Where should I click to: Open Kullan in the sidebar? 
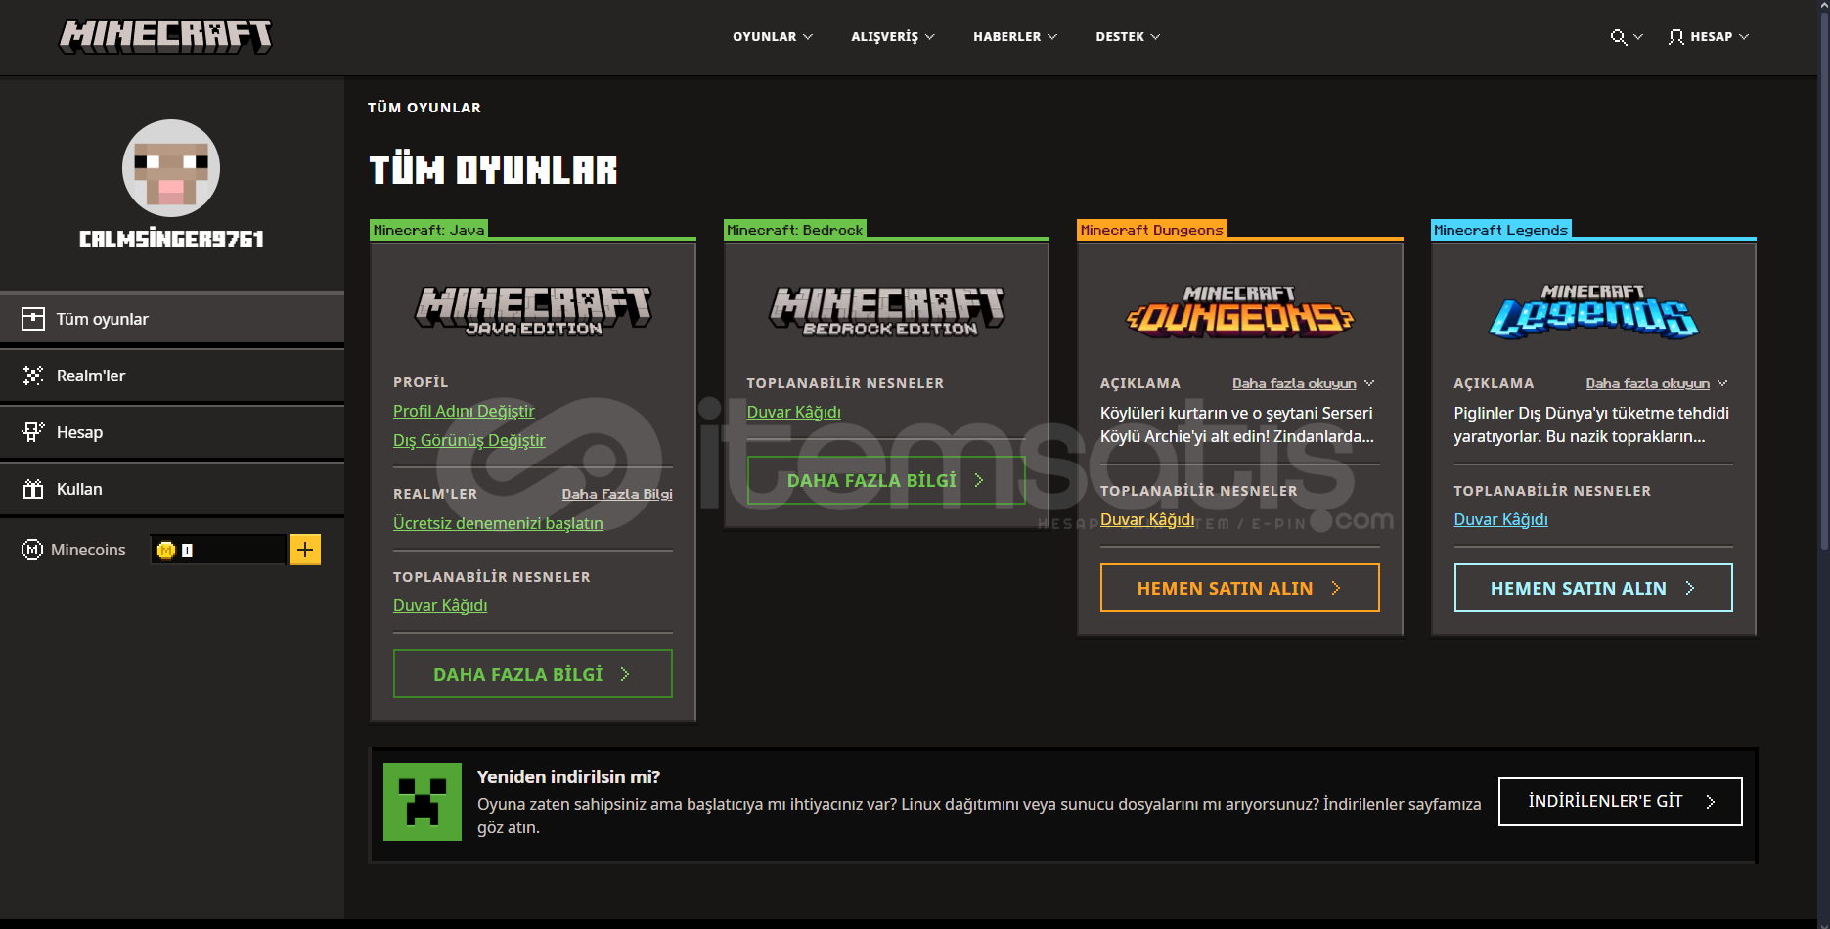(x=79, y=489)
